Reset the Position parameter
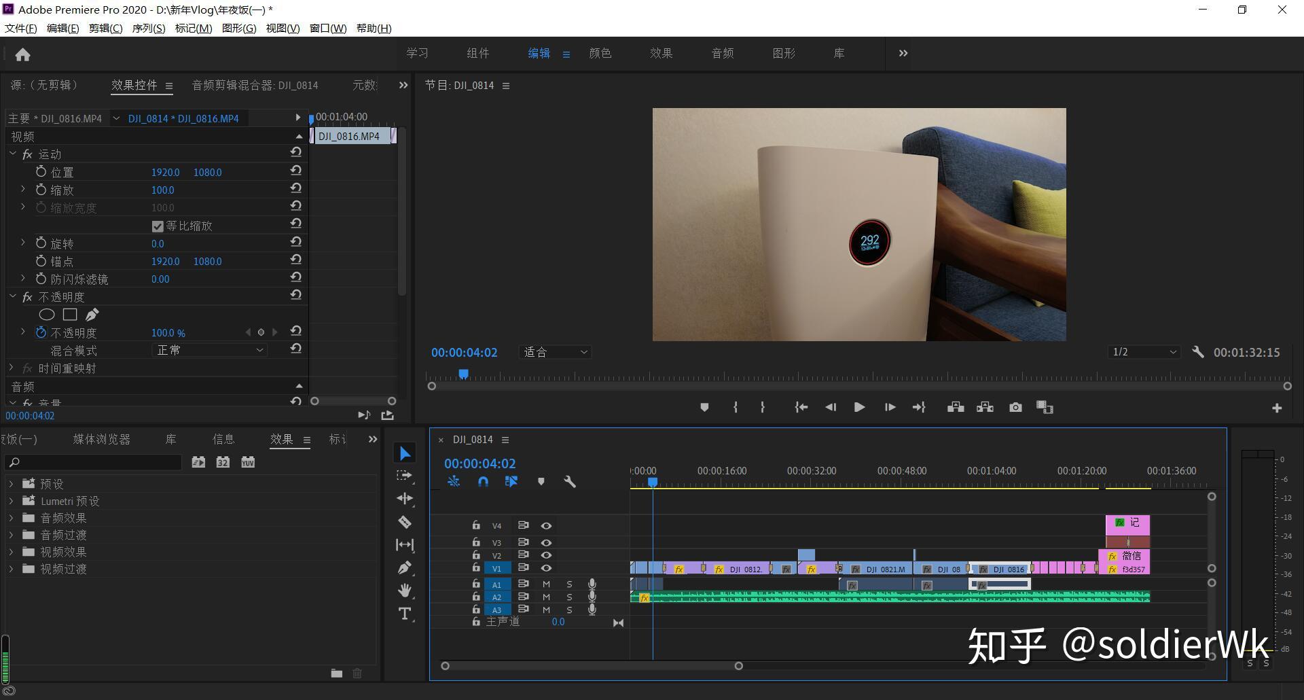 pos(295,170)
